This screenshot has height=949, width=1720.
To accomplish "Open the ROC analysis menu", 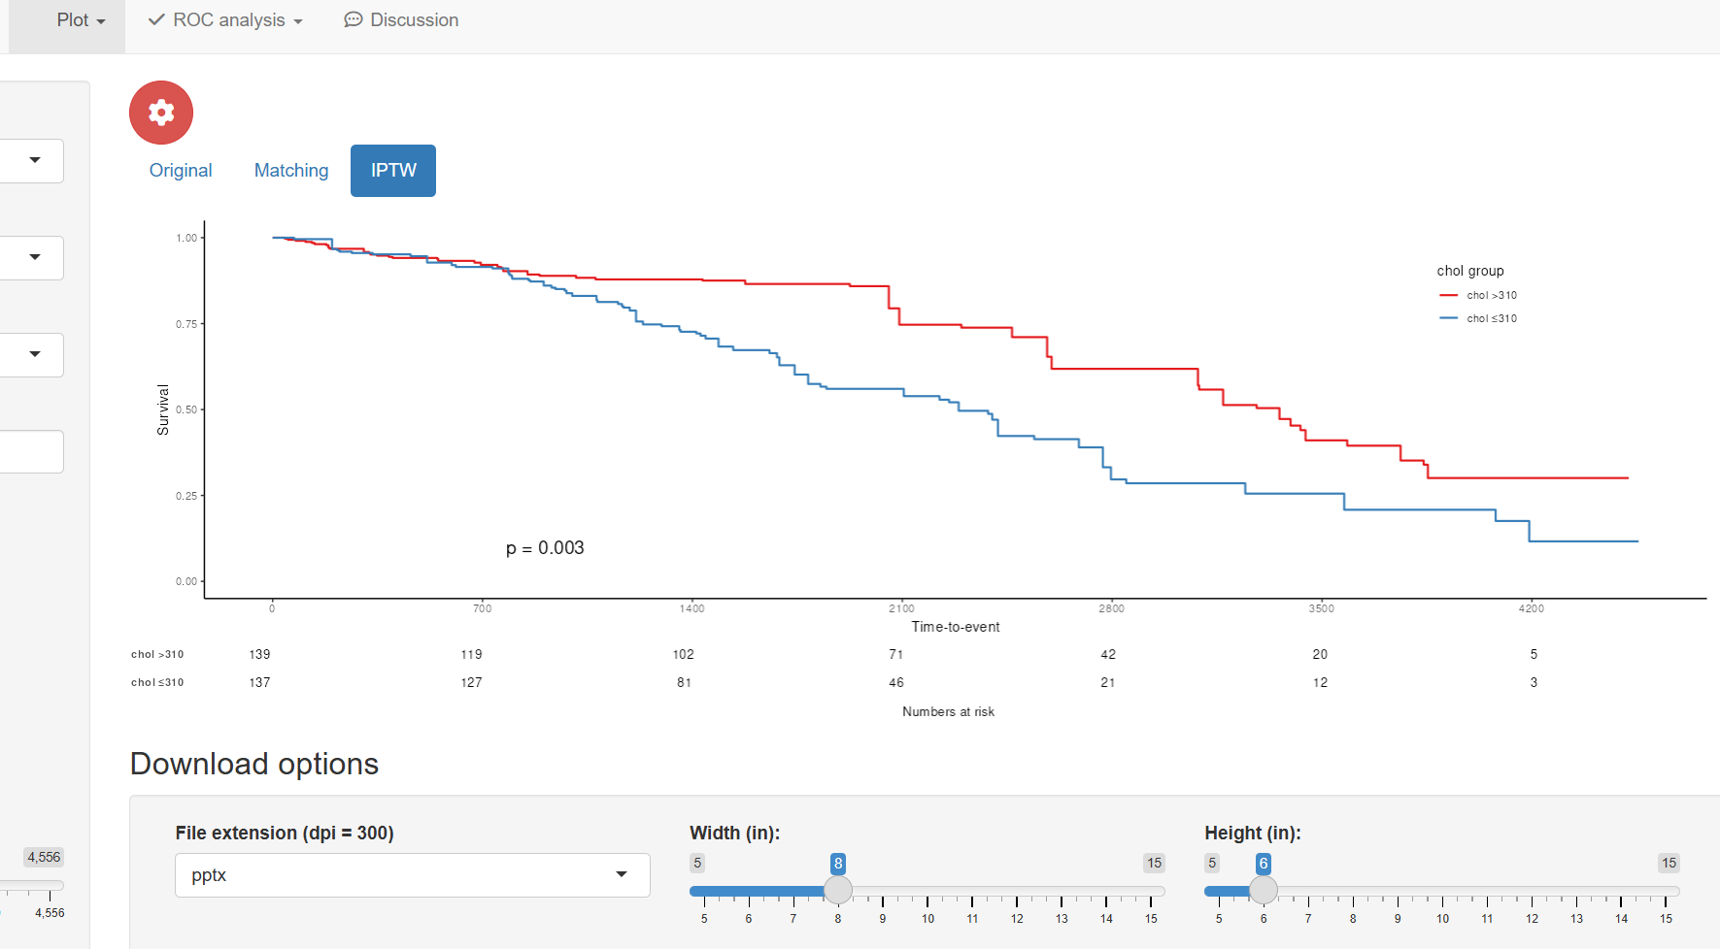I will (x=225, y=20).
